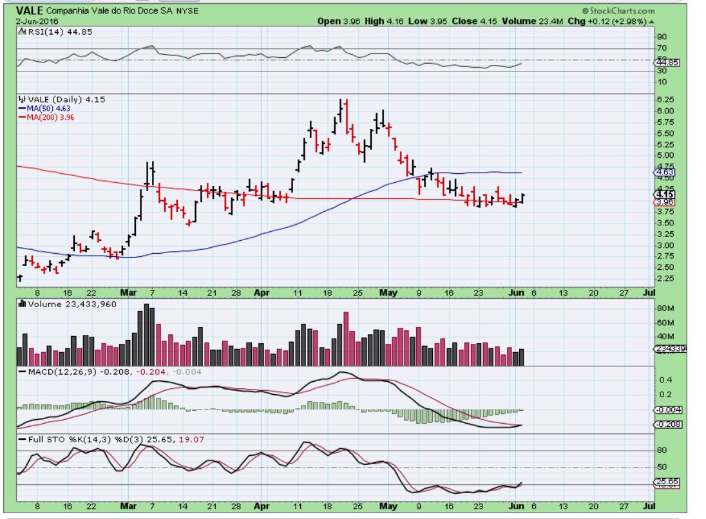Click the MA(50) 4.63 legend text

(x=48, y=108)
